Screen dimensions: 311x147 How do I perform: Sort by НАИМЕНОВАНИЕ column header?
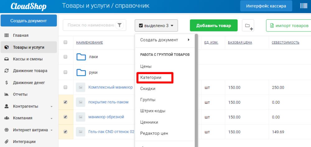pos(90,42)
